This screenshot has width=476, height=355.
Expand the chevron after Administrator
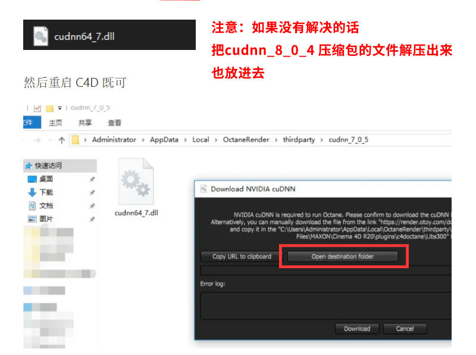point(143,140)
